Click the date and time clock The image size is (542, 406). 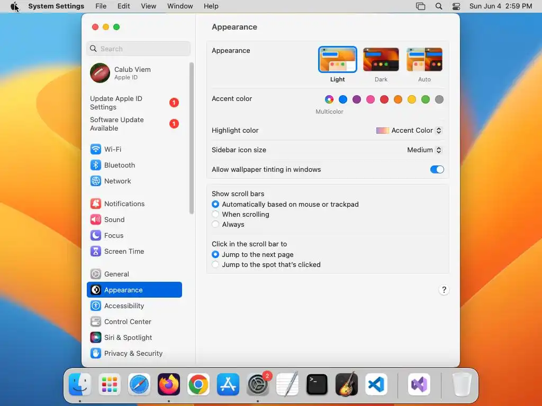(x=501, y=6)
